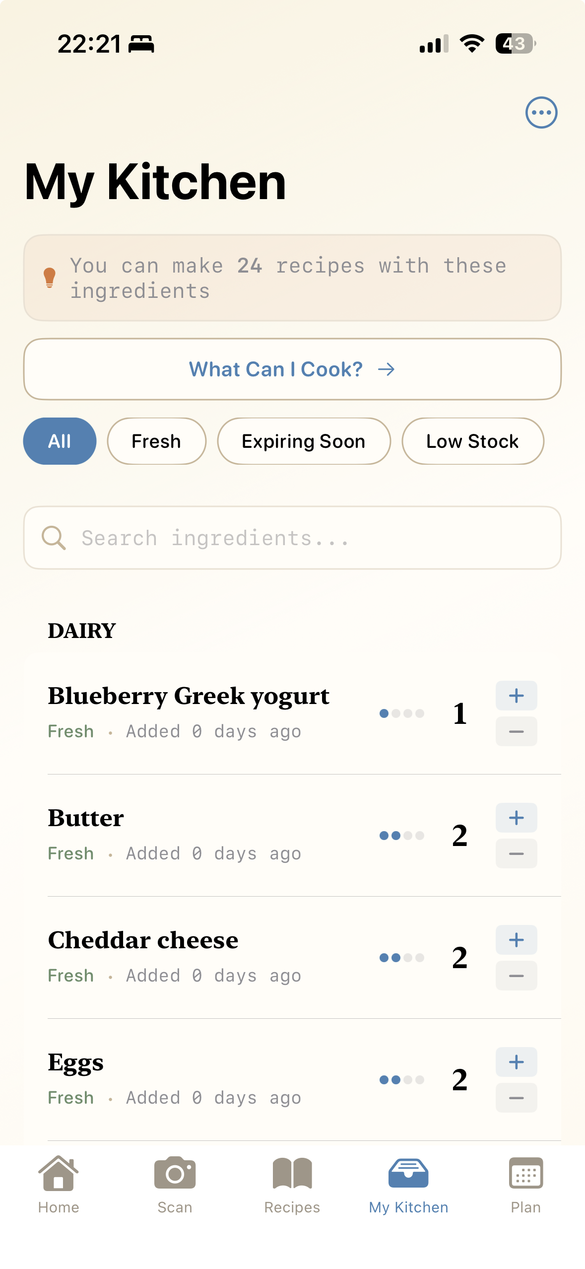Show Expiring Soon ingredients
The image size is (585, 1269).
coord(304,441)
